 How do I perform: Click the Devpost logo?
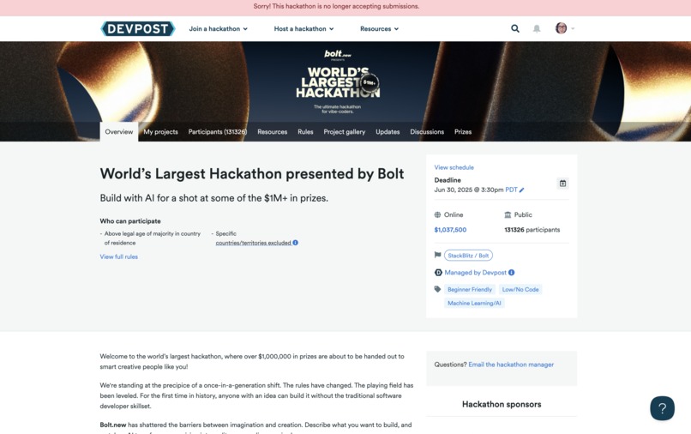(137, 28)
